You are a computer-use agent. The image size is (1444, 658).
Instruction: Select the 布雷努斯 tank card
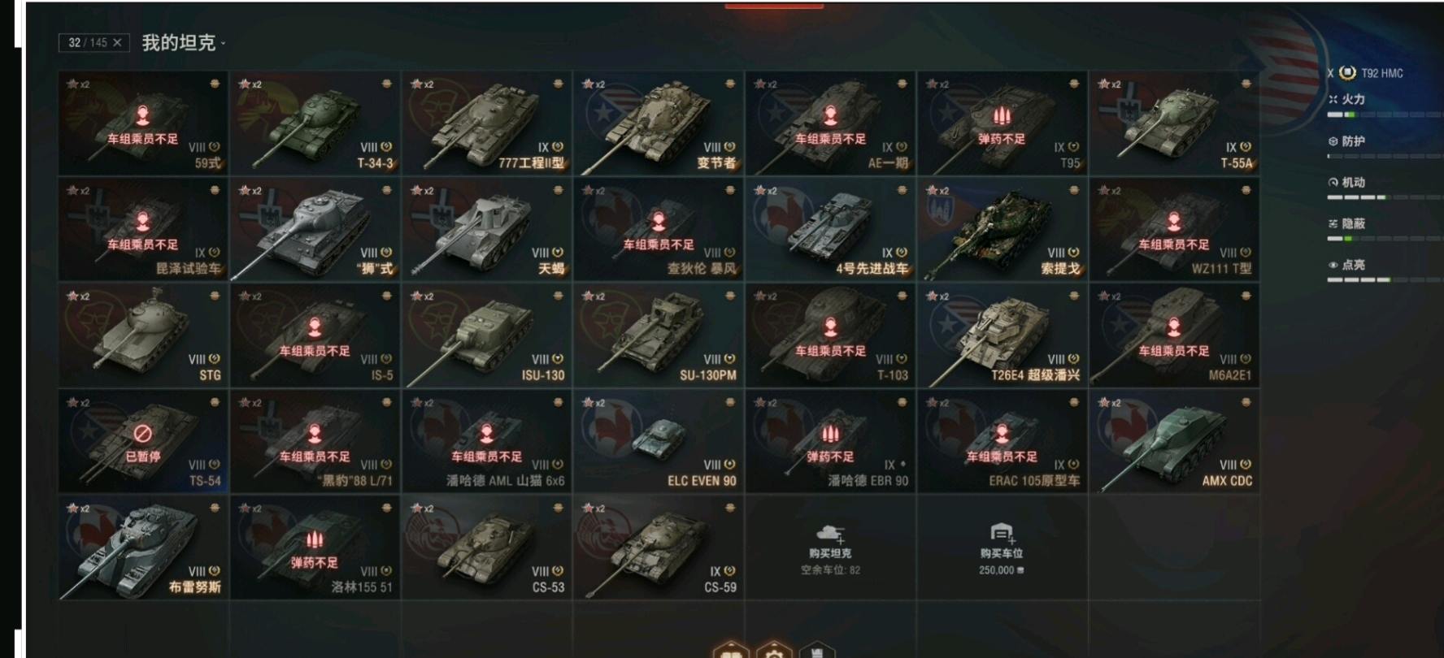143,548
